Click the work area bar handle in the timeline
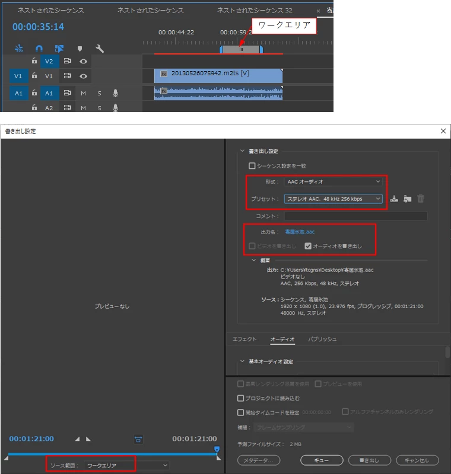The width and height of the screenshot is (451, 474). pyautogui.click(x=242, y=49)
